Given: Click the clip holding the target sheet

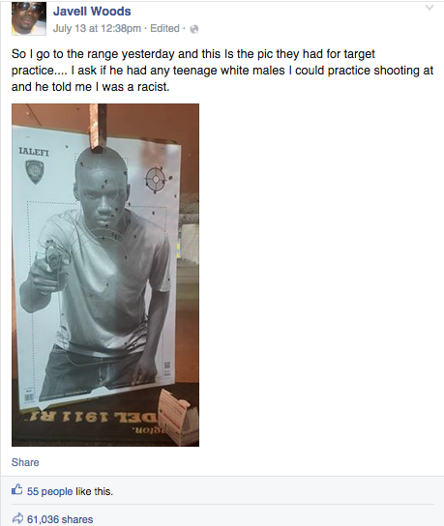Looking at the screenshot, I should click(98, 128).
